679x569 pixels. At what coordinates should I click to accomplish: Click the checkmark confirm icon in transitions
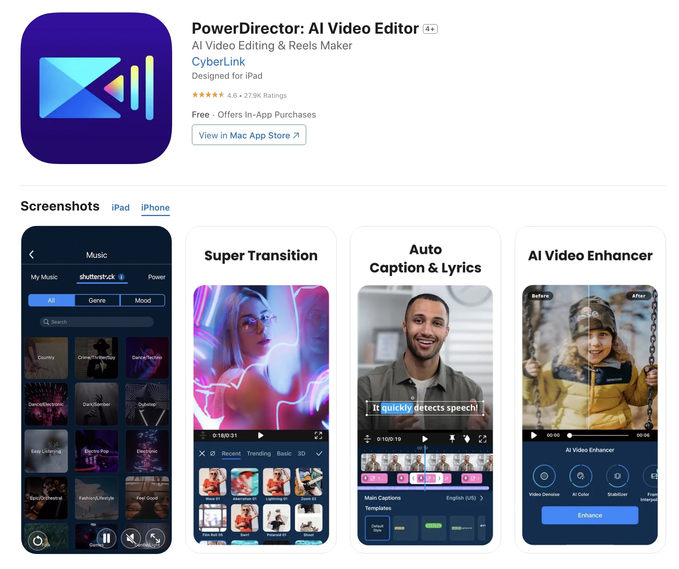coord(319,453)
